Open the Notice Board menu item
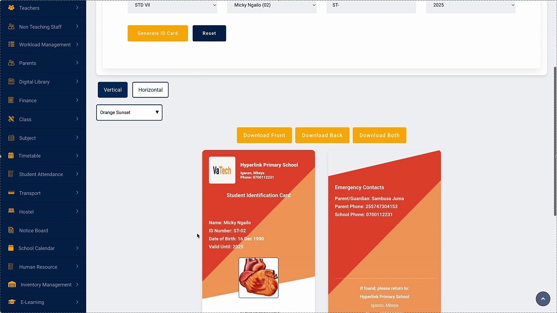 point(43,230)
